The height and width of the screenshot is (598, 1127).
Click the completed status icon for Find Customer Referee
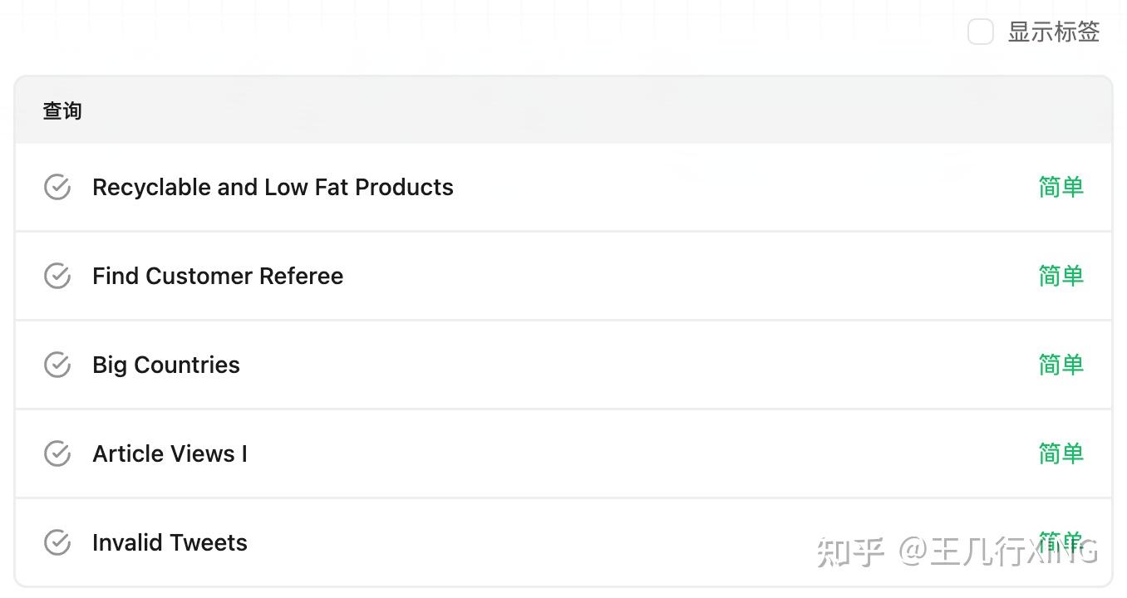tap(57, 276)
